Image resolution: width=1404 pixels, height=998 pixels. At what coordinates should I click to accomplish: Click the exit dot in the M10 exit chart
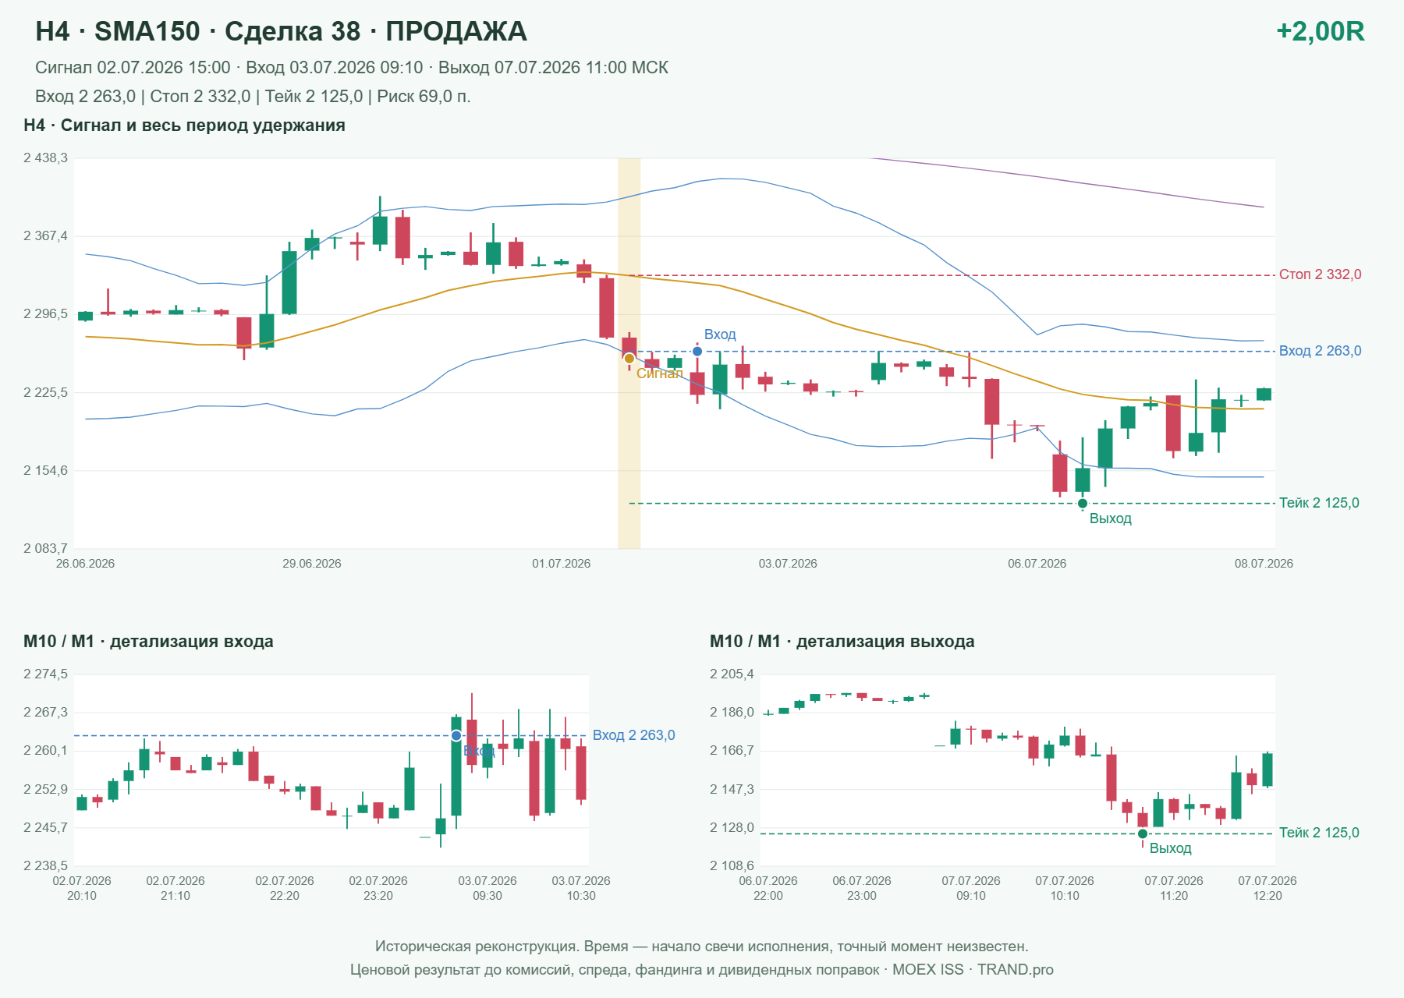[1143, 833]
